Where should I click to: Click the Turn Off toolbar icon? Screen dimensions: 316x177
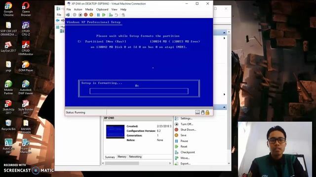[x=80, y=15]
